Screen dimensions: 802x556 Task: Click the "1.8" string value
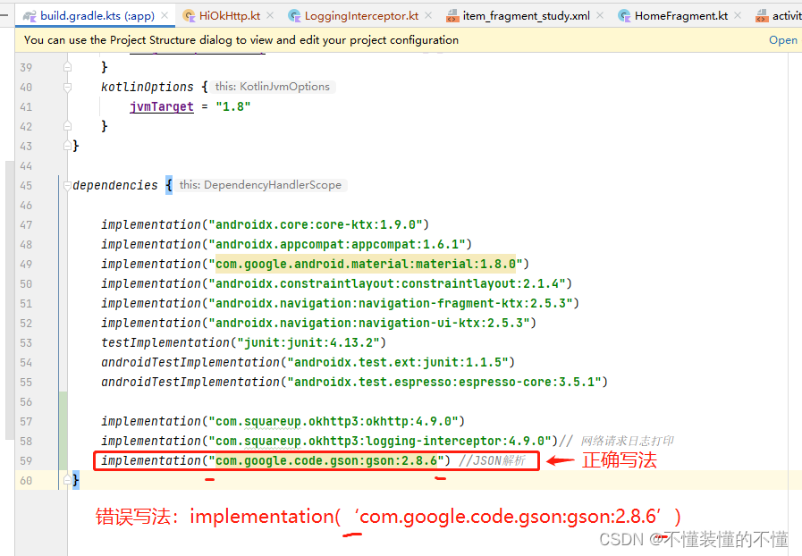point(233,106)
